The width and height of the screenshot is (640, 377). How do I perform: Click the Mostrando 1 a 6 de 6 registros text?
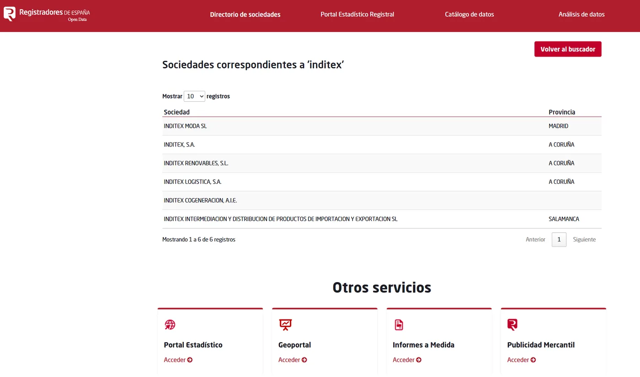tap(199, 240)
